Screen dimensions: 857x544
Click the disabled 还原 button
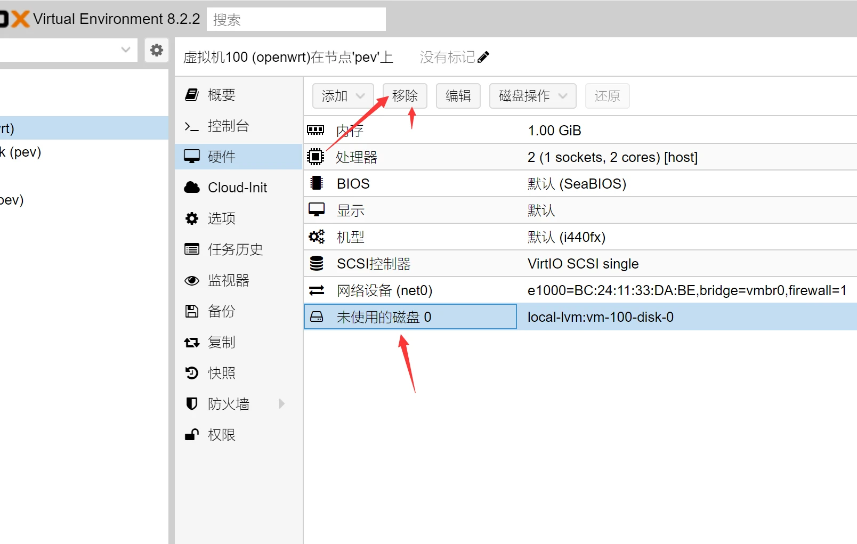608,96
